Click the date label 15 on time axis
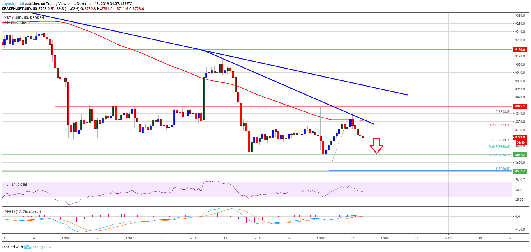 [x=480, y=238]
